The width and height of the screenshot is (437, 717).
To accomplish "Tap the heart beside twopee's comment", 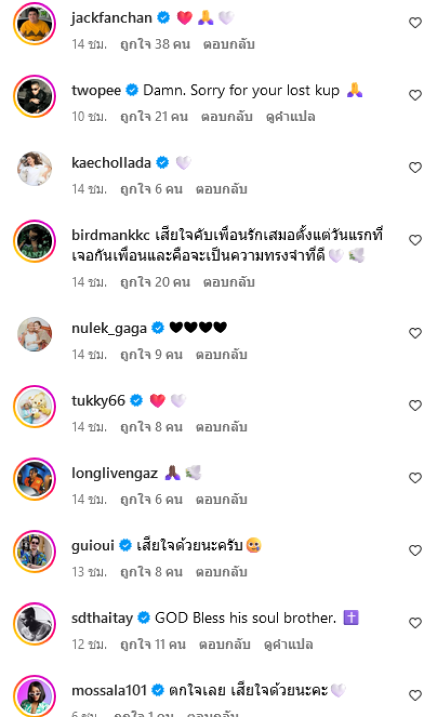I will click(x=415, y=96).
